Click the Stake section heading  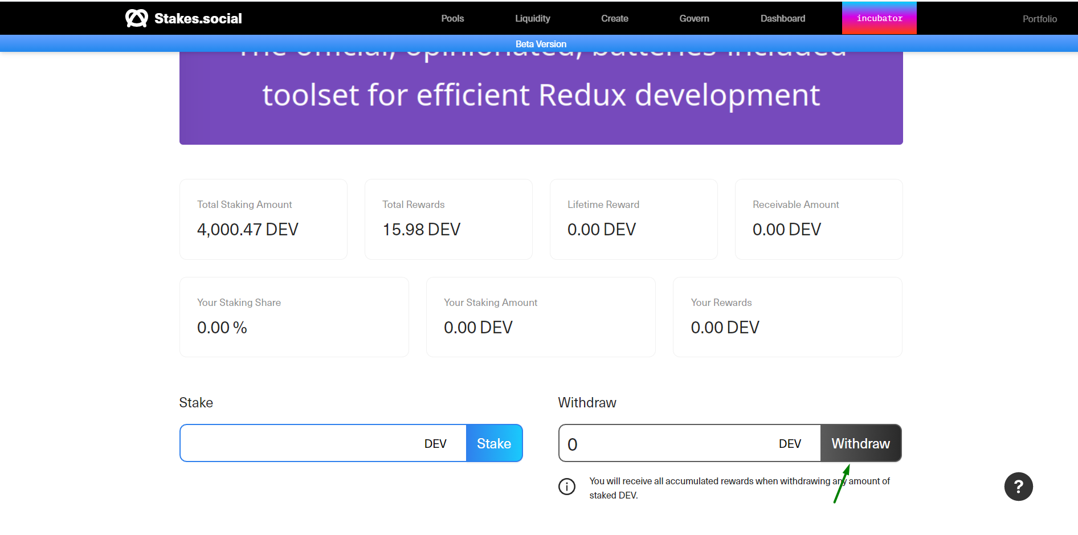tap(196, 403)
